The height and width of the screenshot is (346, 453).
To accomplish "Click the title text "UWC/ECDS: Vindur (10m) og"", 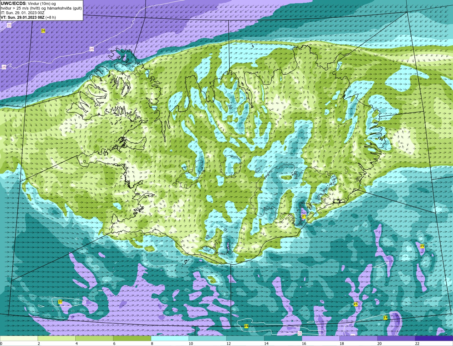I will point(28,4).
